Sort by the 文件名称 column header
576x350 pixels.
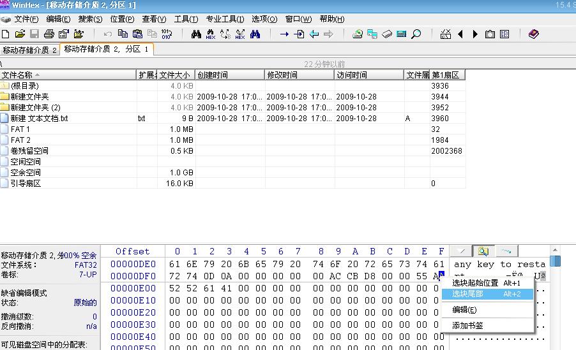pos(68,75)
